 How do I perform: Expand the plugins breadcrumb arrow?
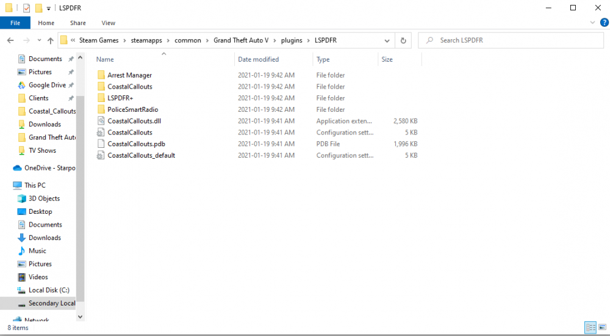(x=309, y=40)
